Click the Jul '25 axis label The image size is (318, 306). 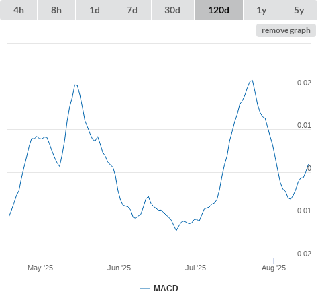tap(195, 268)
